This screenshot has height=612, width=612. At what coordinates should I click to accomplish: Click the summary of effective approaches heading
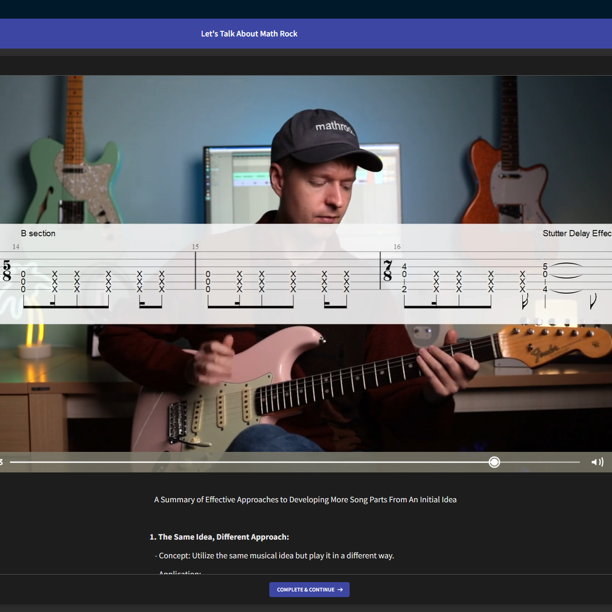click(x=305, y=500)
